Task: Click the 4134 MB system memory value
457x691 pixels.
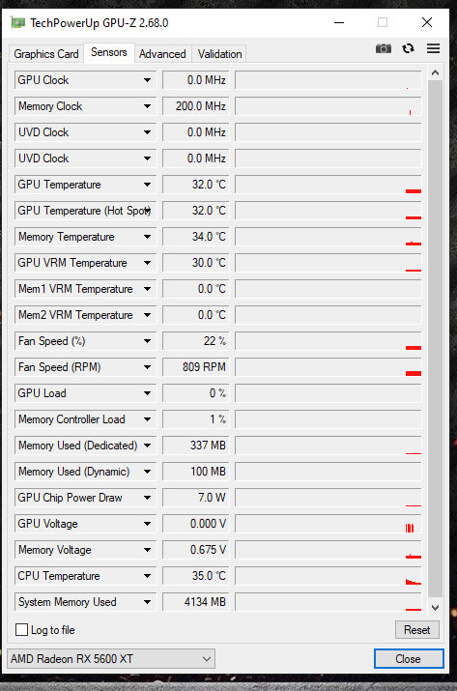Action: tap(196, 602)
